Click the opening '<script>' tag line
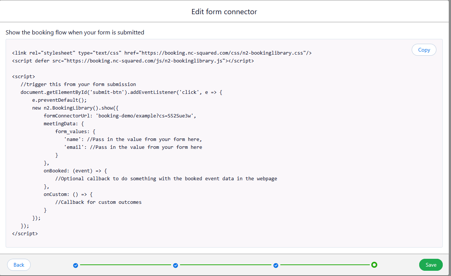Screen dimensions: 451x276 (x=24, y=76)
